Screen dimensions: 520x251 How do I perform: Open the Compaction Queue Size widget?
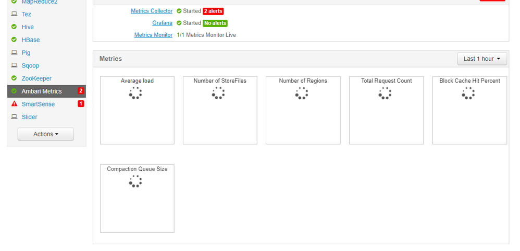click(x=138, y=199)
